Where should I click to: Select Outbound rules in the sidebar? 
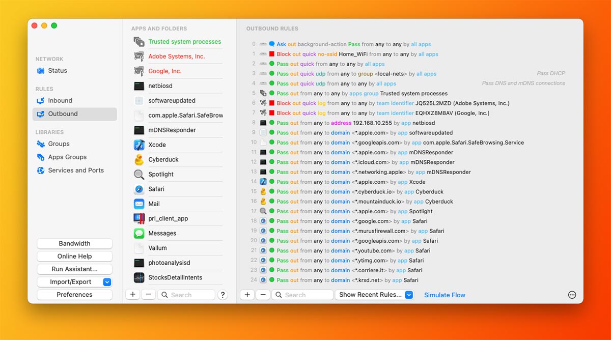pyautogui.click(x=75, y=114)
